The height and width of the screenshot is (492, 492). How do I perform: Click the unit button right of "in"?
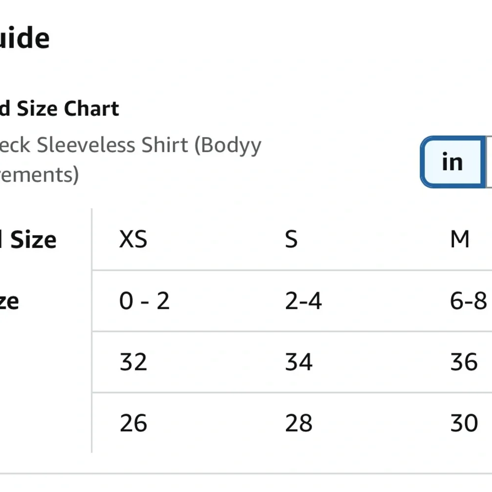click(489, 162)
